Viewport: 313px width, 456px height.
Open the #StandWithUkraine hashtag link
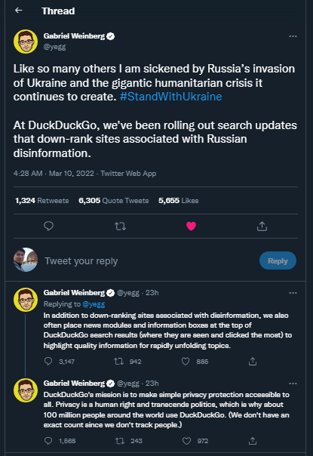pyautogui.click(x=171, y=97)
